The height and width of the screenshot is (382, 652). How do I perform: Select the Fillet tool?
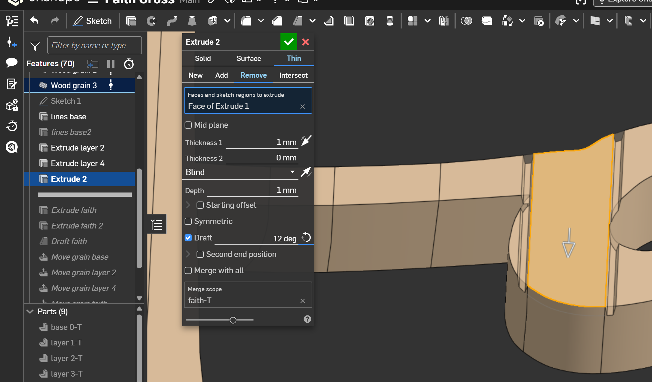click(246, 21)
